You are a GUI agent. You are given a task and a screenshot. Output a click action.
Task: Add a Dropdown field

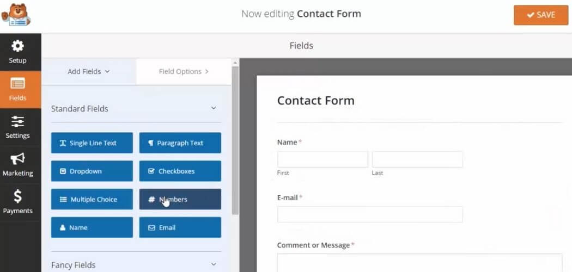[92, 171]
